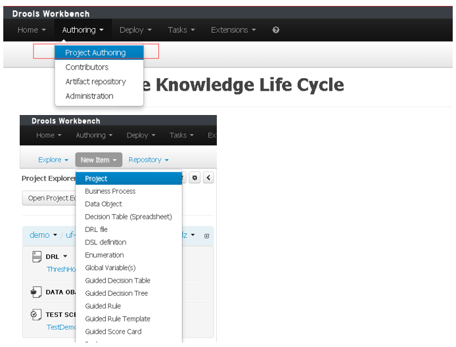The width and height of the screenshot is (456, 347).
Task: Open the Extensions menu in top navbar
Action: pyautogui.click(x=233, y=30)
